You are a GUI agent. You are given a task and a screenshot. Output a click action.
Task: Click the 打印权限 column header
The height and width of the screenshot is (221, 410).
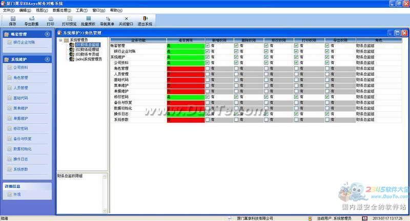[309, 40]
